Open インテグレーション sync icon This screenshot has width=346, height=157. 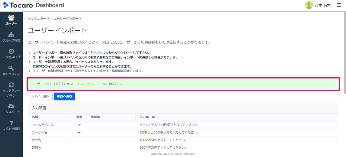(x=11, y=85)
